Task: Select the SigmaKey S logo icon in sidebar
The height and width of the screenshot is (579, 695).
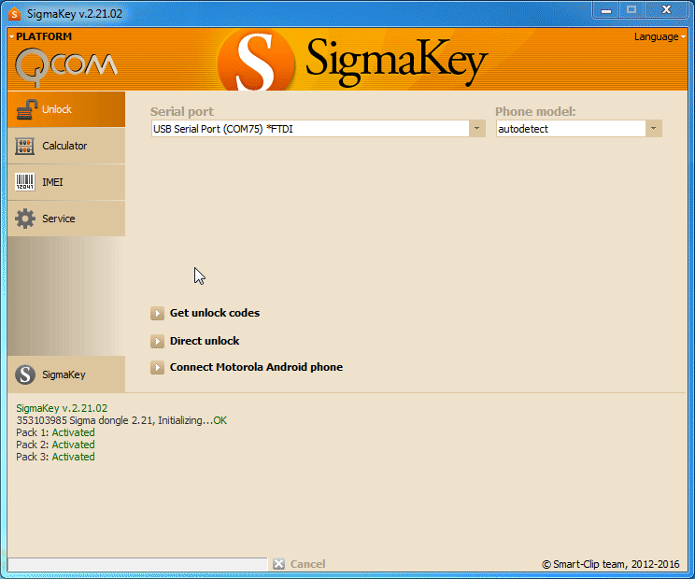Action: (25, 374)
